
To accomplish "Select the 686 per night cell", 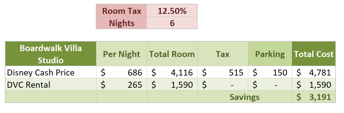I will point(121,72).
